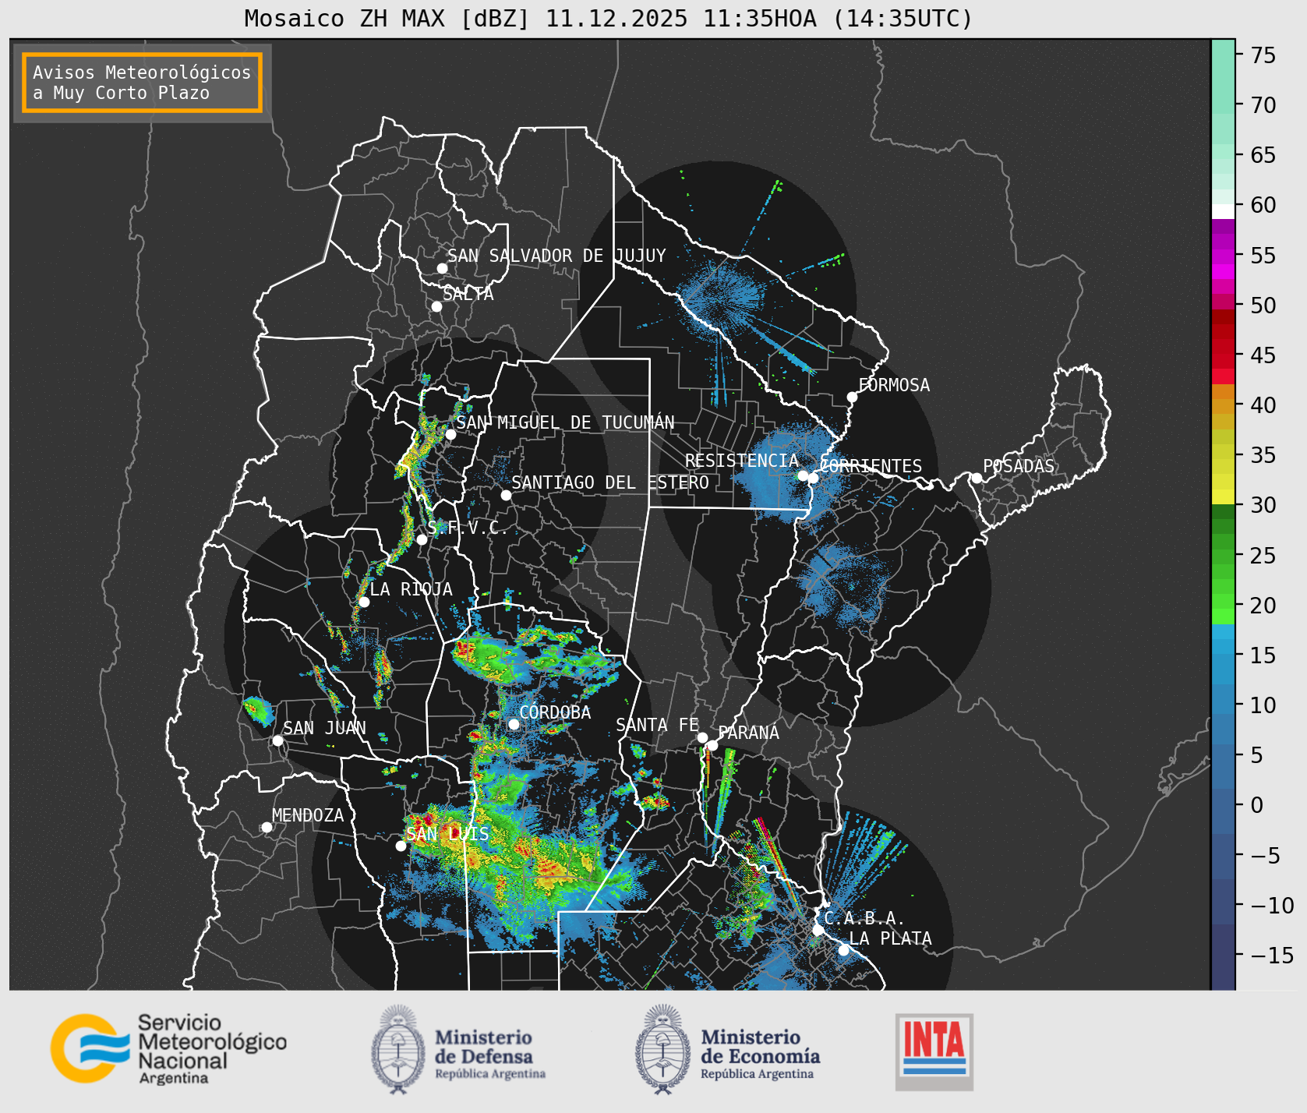Viewport: 1307px width, 1113px height.
Task: Click the Servicio Meteorológico Nacional logo
Action: pos(169,1048)
